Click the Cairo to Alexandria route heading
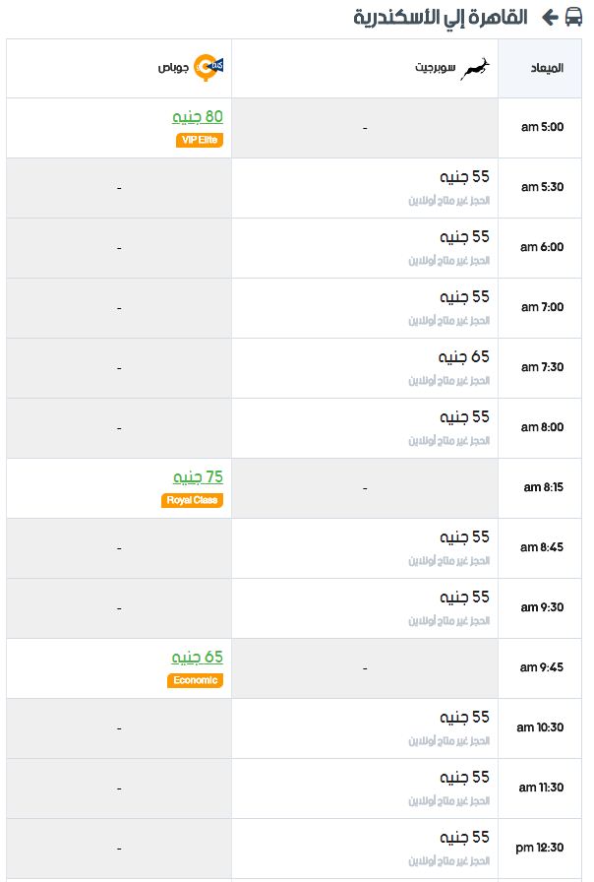This screenshot has width=594, height=882. pos(441,18)
